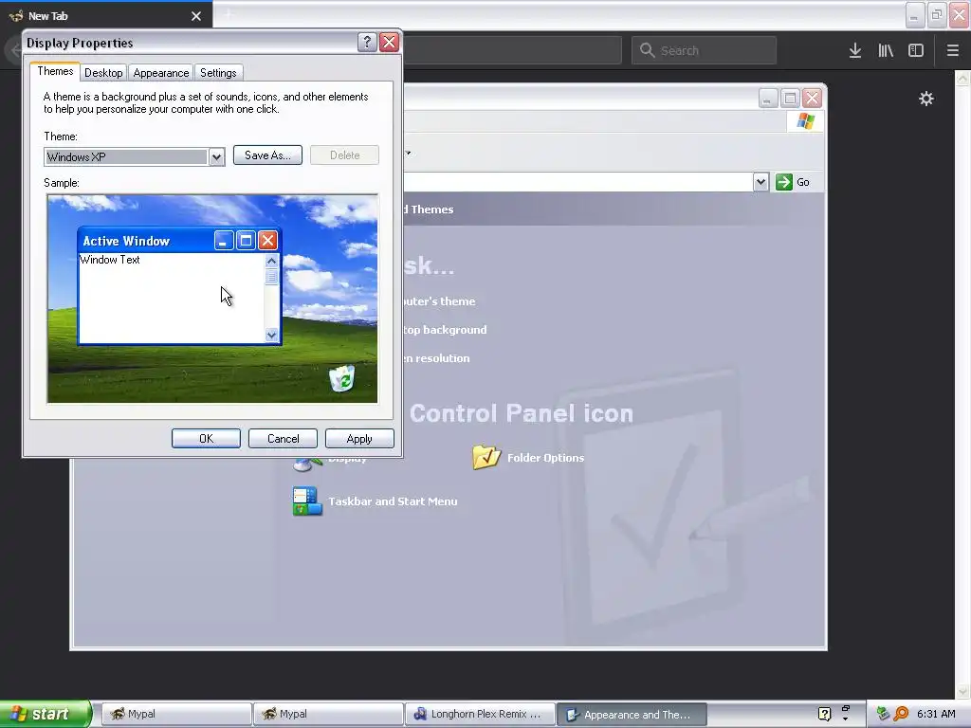The image size is (971, 728).
Task: Click the Windows flag logo in Control Panel
Action: (x=806, y=120)
